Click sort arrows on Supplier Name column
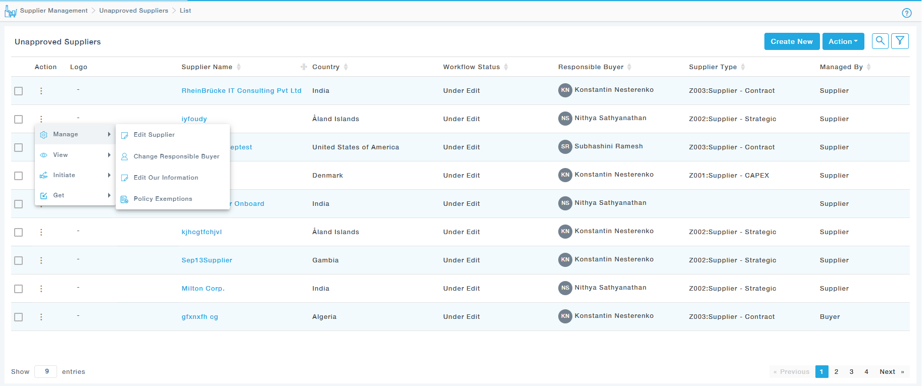Image resolution: width=922 pixels, height=386 pixels. (x=238, y=67)
